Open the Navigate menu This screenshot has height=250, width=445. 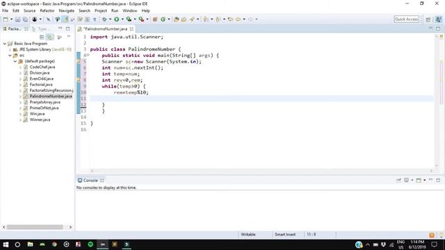click(67, 11)
